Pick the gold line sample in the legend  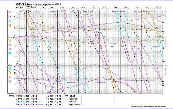[x=41, y=99]
